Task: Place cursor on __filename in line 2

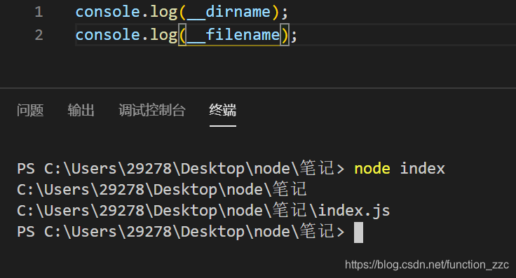Action: [233, 35]
